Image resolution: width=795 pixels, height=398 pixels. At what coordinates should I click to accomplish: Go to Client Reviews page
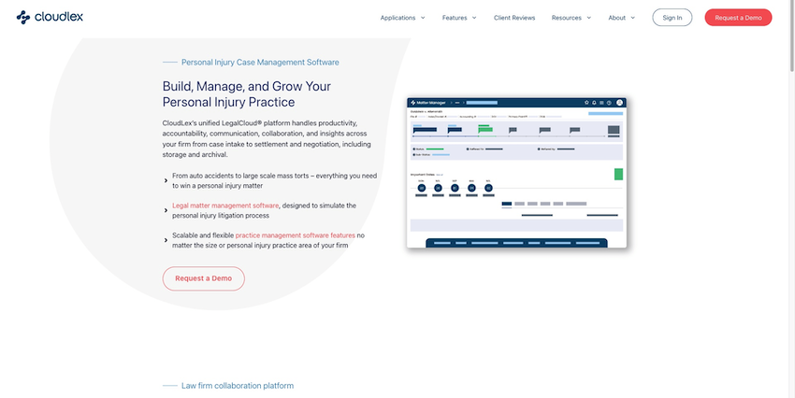(x=514, y=18)
